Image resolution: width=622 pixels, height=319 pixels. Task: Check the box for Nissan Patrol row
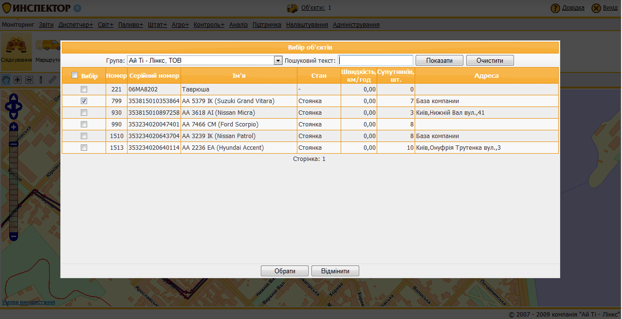[x=84, y=136]
